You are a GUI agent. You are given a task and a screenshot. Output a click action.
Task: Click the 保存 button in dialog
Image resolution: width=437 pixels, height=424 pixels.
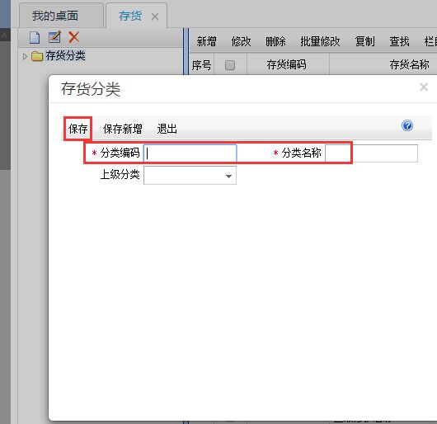pos(78,129)
